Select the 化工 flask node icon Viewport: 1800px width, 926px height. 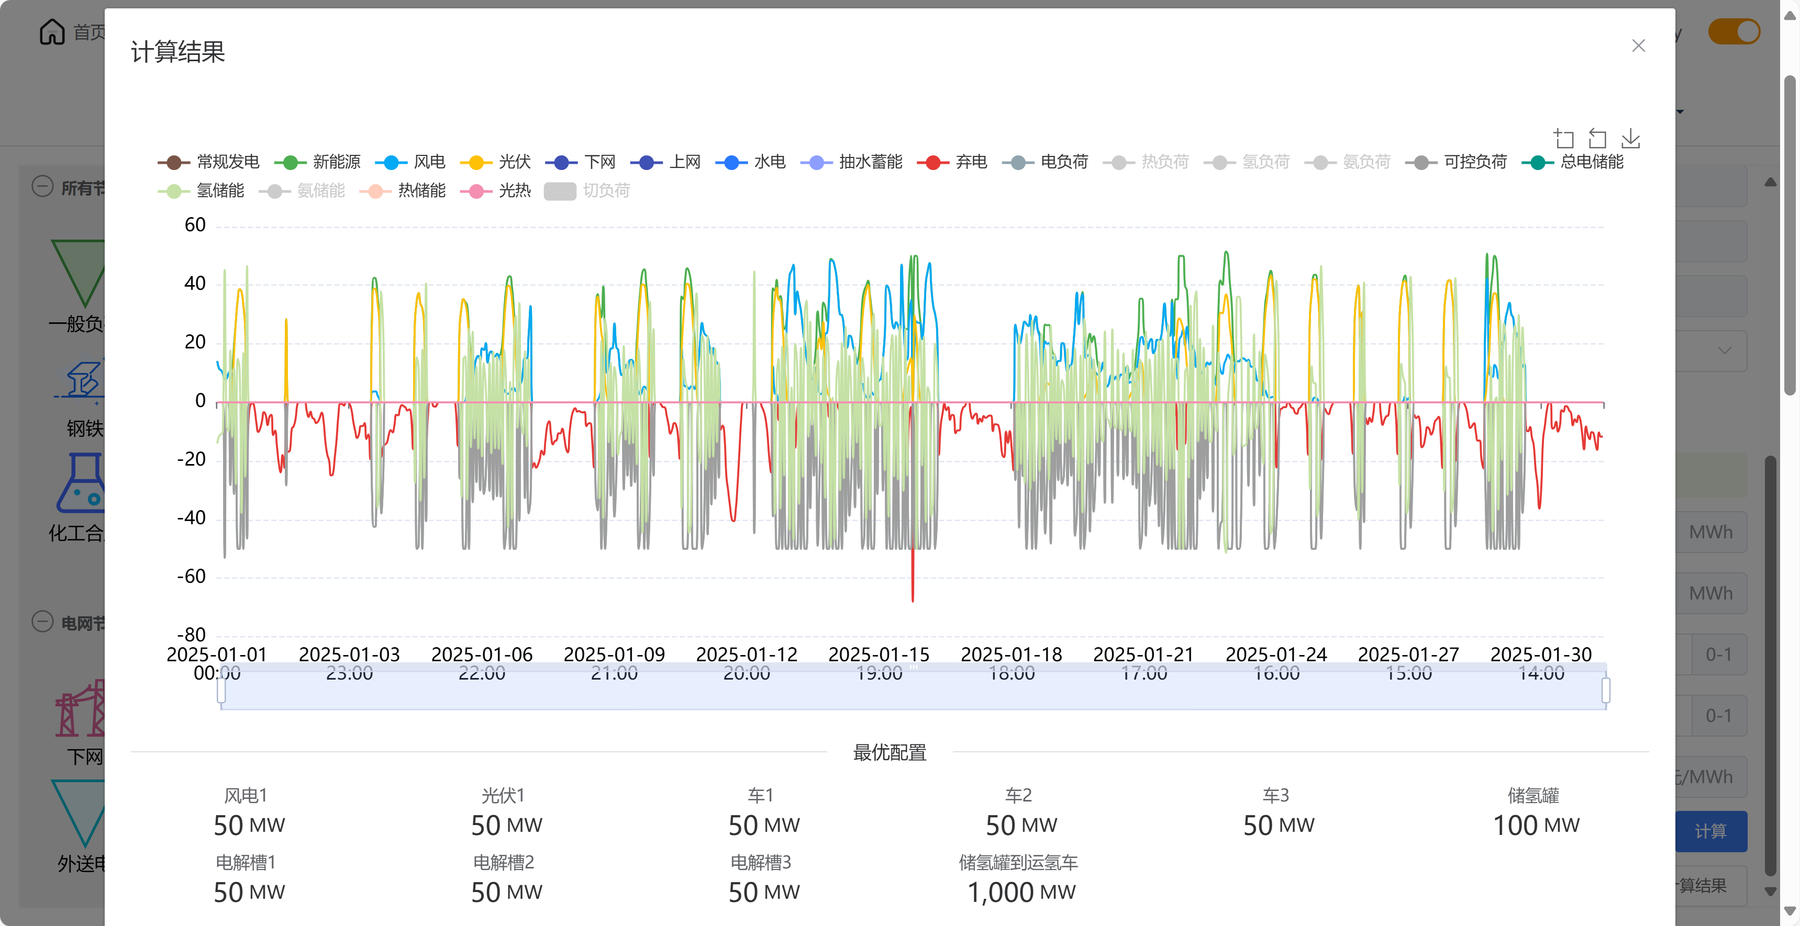pos(81,482)
